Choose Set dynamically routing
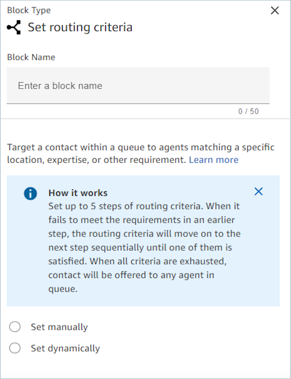291x379 pixels. [15, 348]
